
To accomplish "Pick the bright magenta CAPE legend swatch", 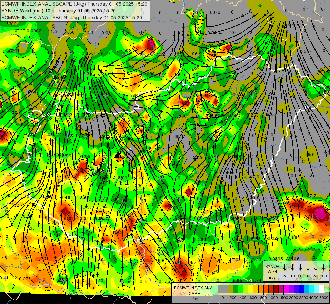I will 286,289.
